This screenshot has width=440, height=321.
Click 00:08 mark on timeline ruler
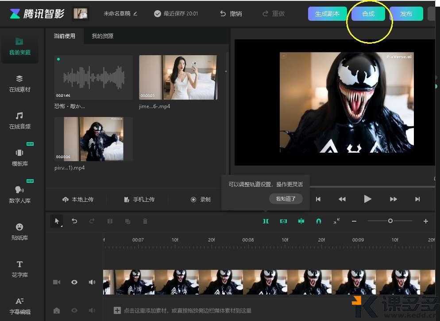248,240
